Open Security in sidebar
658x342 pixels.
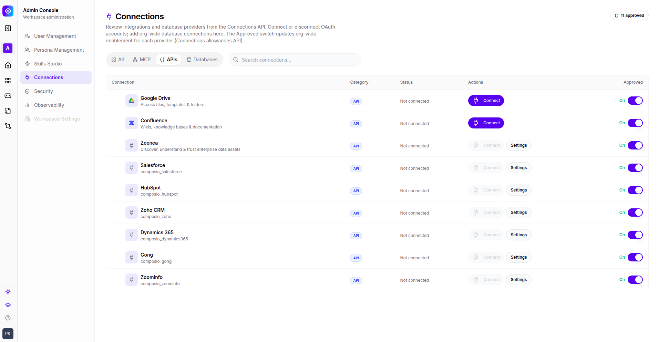pos(56,91)
